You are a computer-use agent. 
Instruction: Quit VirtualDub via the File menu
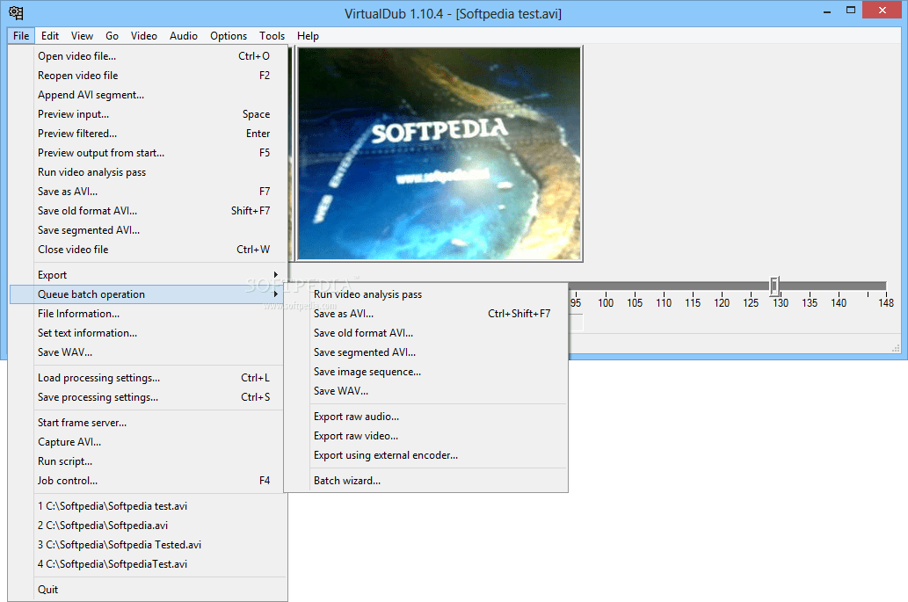(x=47, y=589)
